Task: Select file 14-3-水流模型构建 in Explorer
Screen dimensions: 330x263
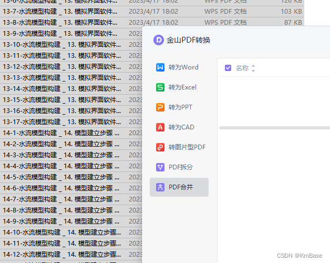Action: (61, 155)
